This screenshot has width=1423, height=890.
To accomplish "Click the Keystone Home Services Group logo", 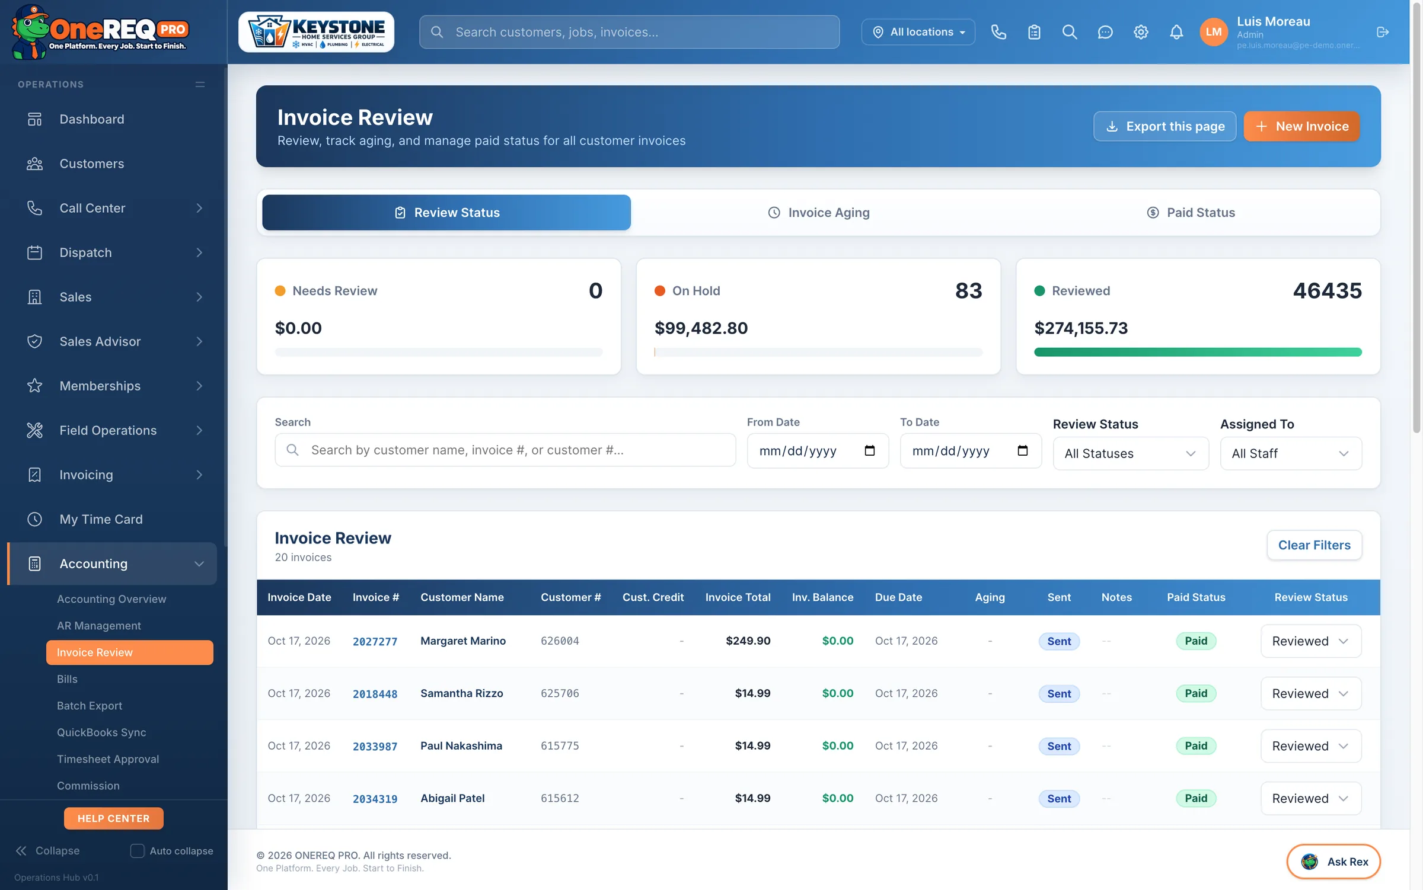I will pos(316,32).
